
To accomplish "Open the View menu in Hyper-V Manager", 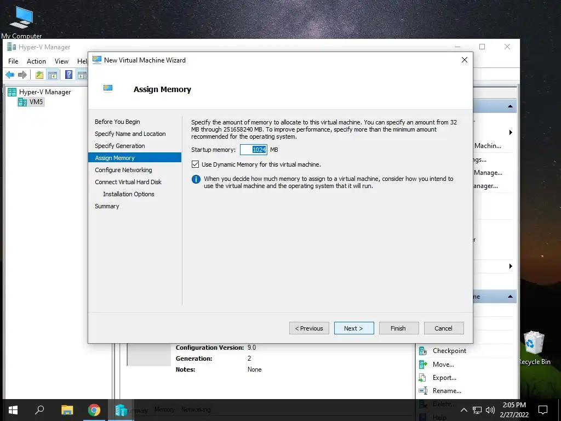I will point(61,61).
